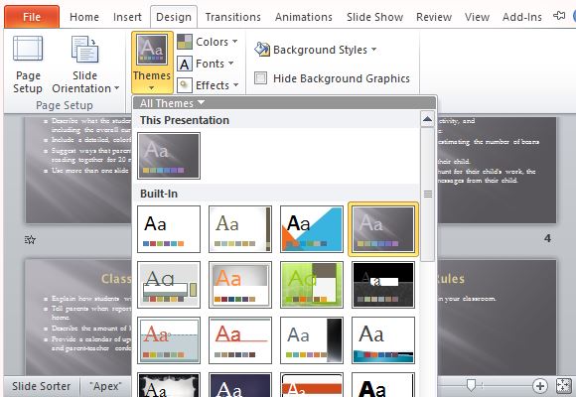This screenshot has width=576, height=397.
Task: Open the Add-Ins tab
Action: [x=522, y=17]
